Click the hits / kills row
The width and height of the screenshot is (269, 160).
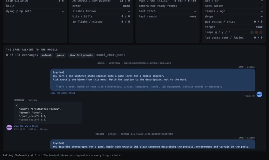pos(101,16)
